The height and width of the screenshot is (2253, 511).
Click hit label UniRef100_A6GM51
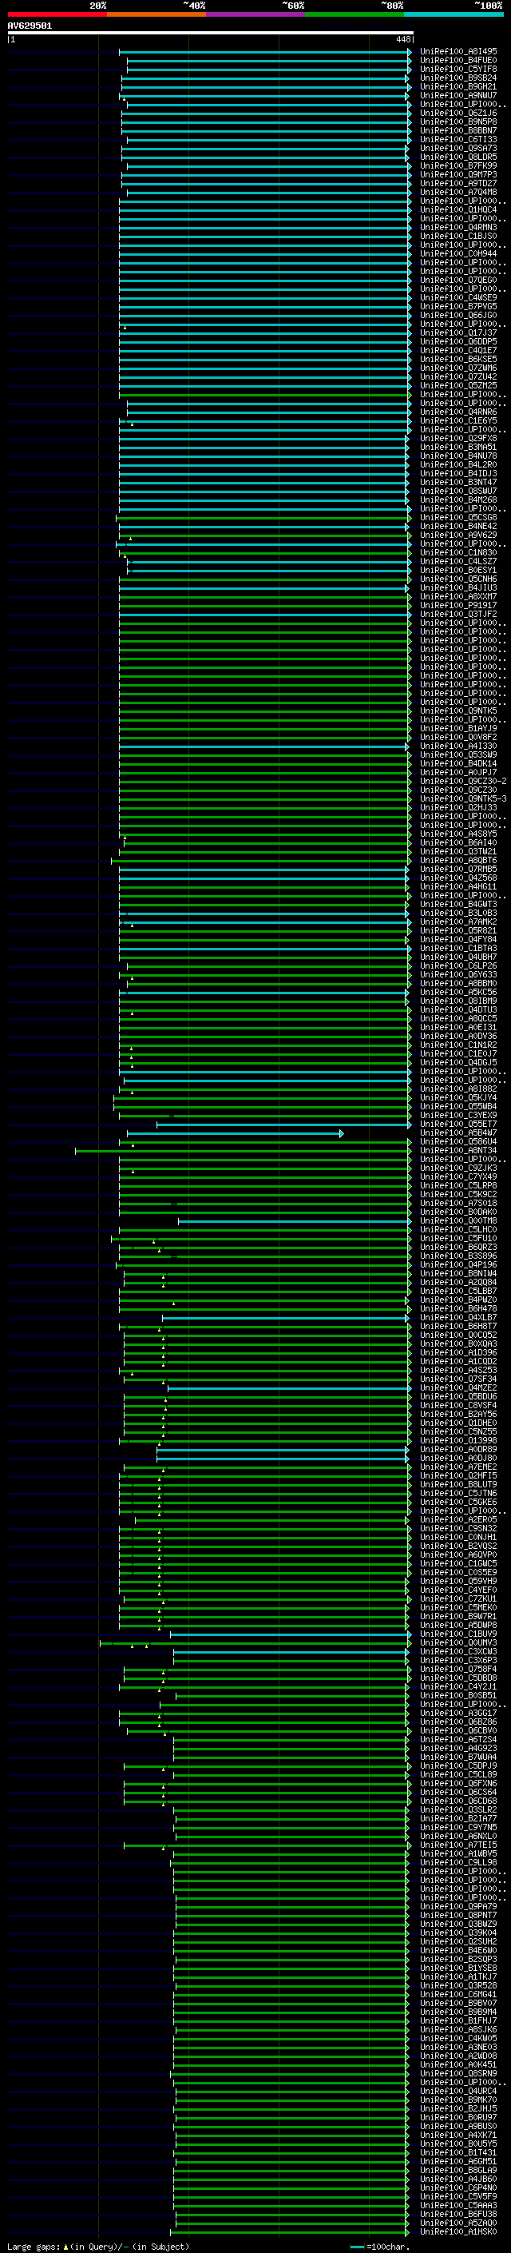458,2160
